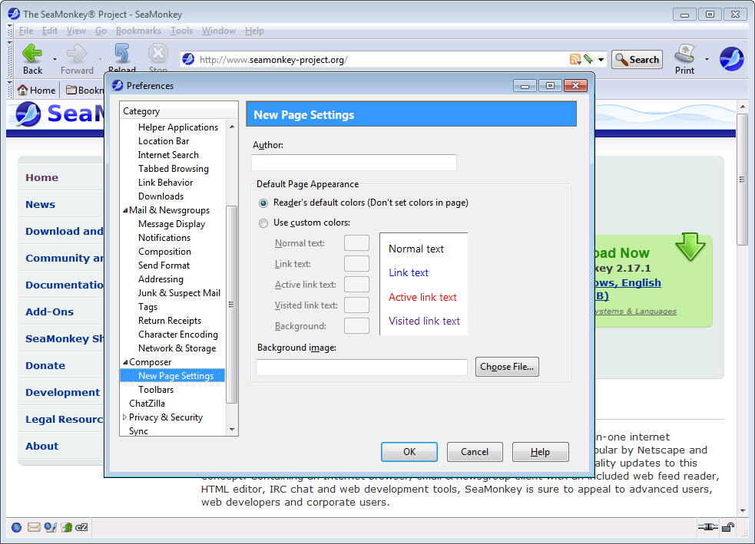Viewport: 755px width, 544px height.
Task: Click the RSS feed icon in location bar
Action: click(575, 59)
